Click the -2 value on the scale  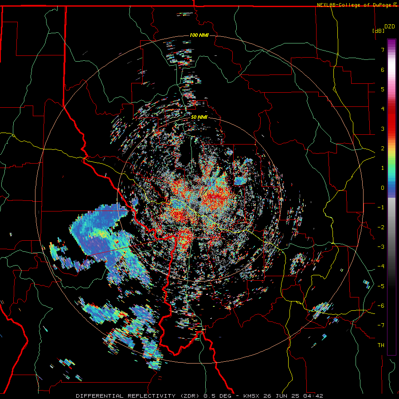381,227
